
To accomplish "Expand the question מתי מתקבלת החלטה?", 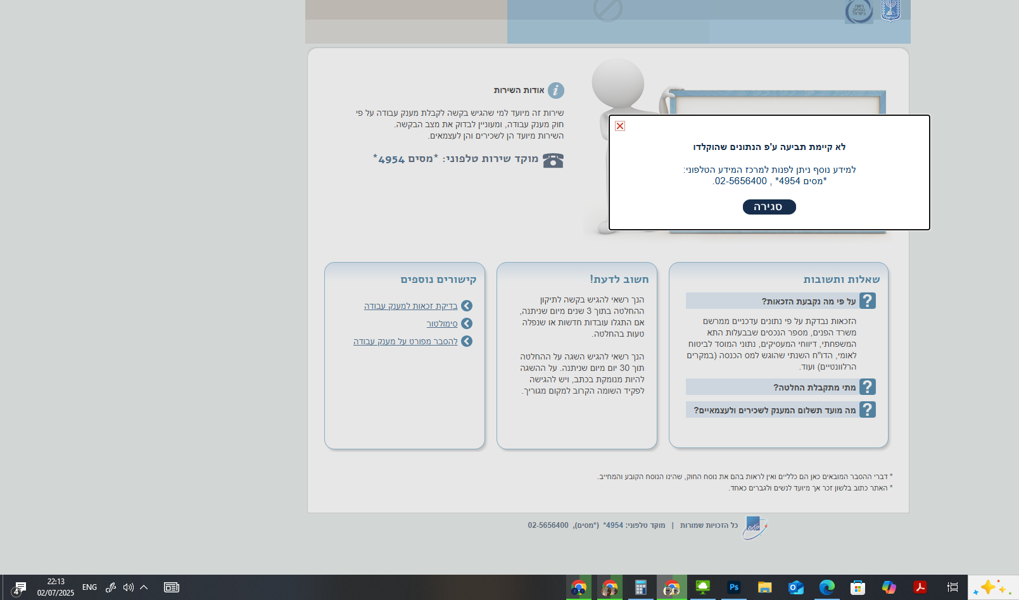I will (x=781, y=387).
